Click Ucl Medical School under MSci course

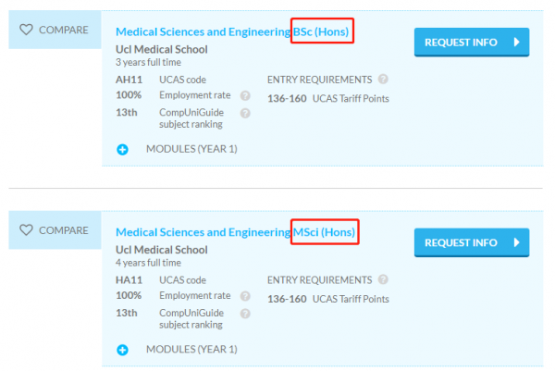tap(162, 249)
